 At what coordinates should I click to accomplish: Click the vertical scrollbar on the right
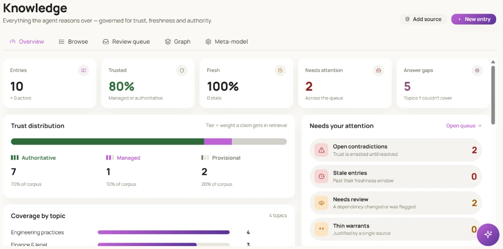tap(493, 94)
